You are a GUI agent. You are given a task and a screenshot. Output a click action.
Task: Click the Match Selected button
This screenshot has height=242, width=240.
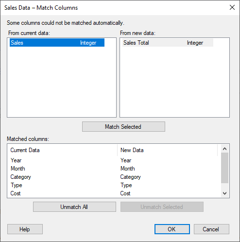123,127
